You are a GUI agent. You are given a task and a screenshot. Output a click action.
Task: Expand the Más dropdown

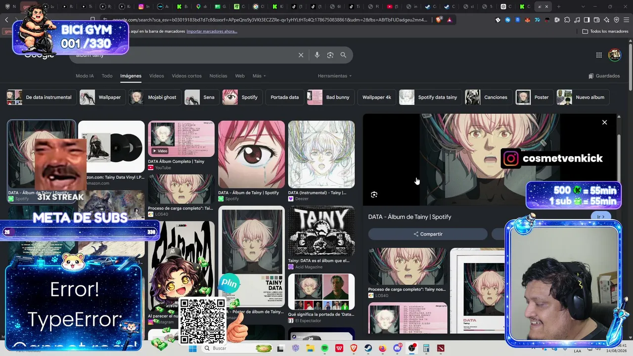tap(259, 76)
